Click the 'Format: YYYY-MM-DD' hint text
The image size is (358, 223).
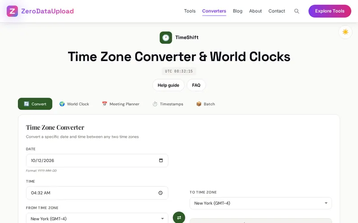(x=41, y=171)
